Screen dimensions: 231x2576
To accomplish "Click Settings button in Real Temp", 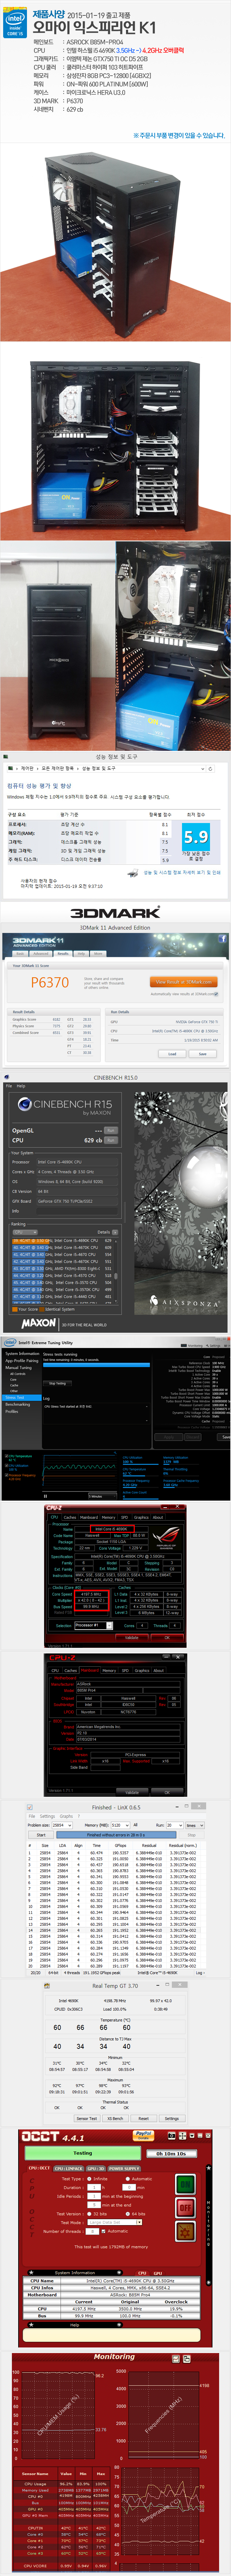I will click(172, 2118).
